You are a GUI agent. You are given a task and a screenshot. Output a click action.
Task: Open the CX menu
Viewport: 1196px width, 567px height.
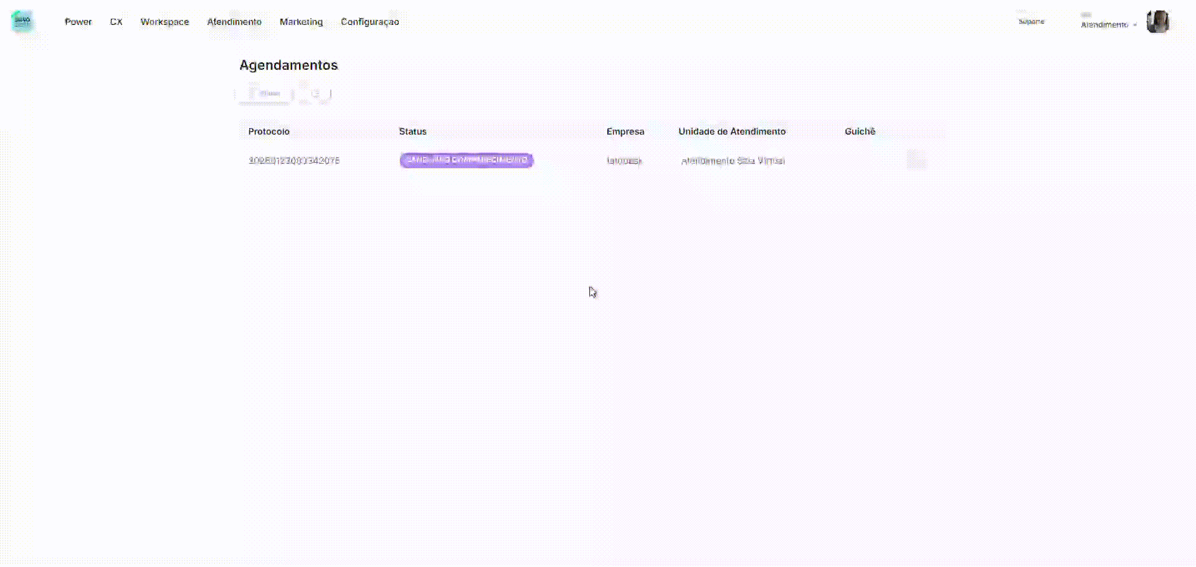tap(116, 22)
